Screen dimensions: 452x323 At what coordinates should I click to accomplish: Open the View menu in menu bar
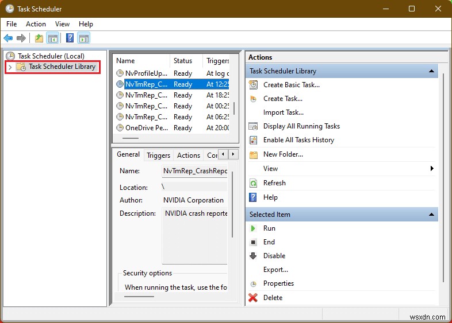point(62,24)
